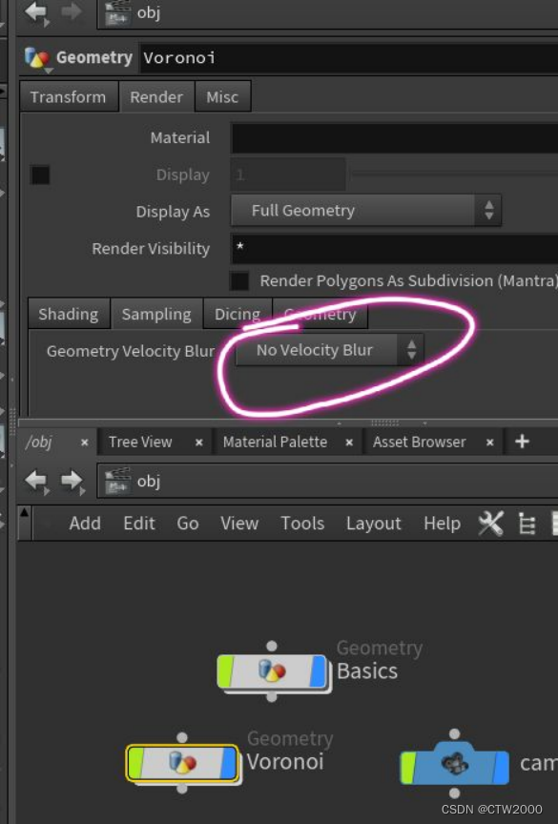The image size is (558, 824).
Task: Click the obj icon in network editor path
Action: point(117,481)
